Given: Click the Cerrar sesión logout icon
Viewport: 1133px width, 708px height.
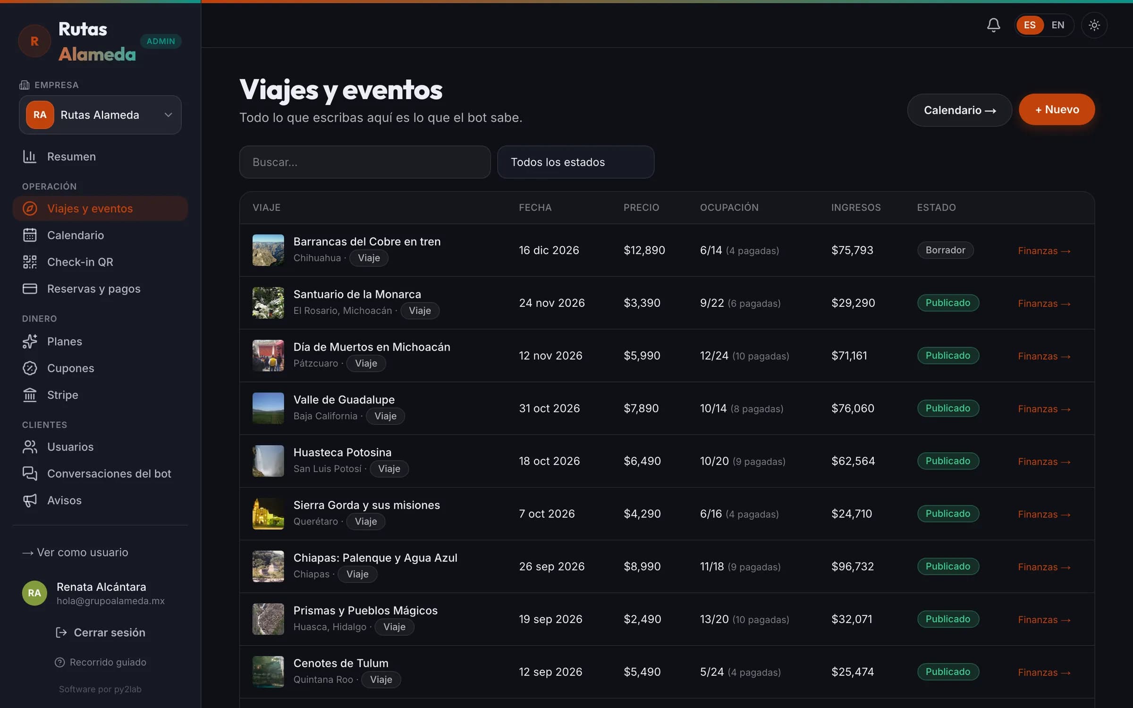Looking at the screenshot, I should coord(61,632).
